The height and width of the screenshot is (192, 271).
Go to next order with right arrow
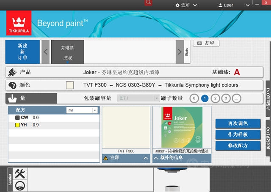point(180,51)
